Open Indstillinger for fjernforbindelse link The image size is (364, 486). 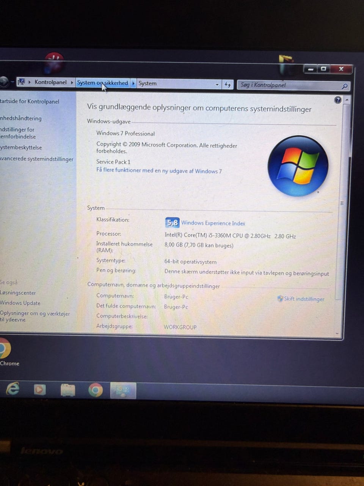(x=17, y=133)
